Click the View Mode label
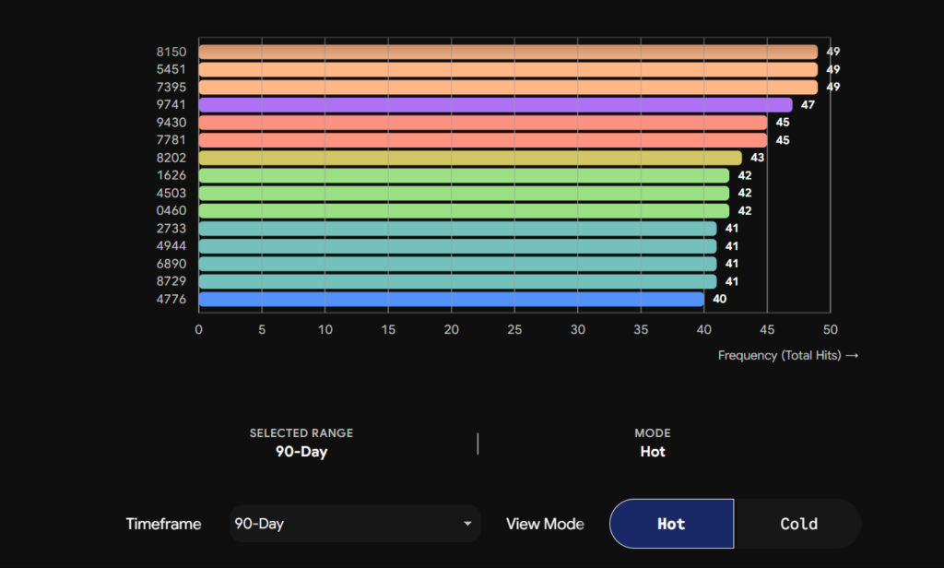The width and height of the screenshot is (944, 568). (545, 524)
